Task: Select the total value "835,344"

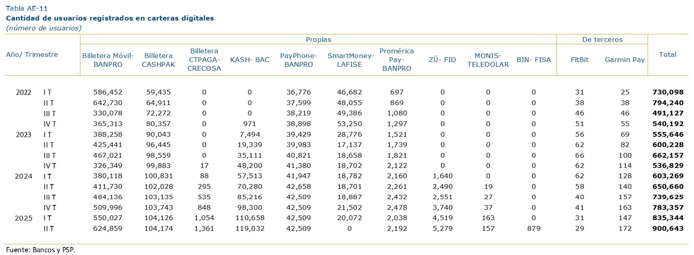Action: (x=668, y=218)
